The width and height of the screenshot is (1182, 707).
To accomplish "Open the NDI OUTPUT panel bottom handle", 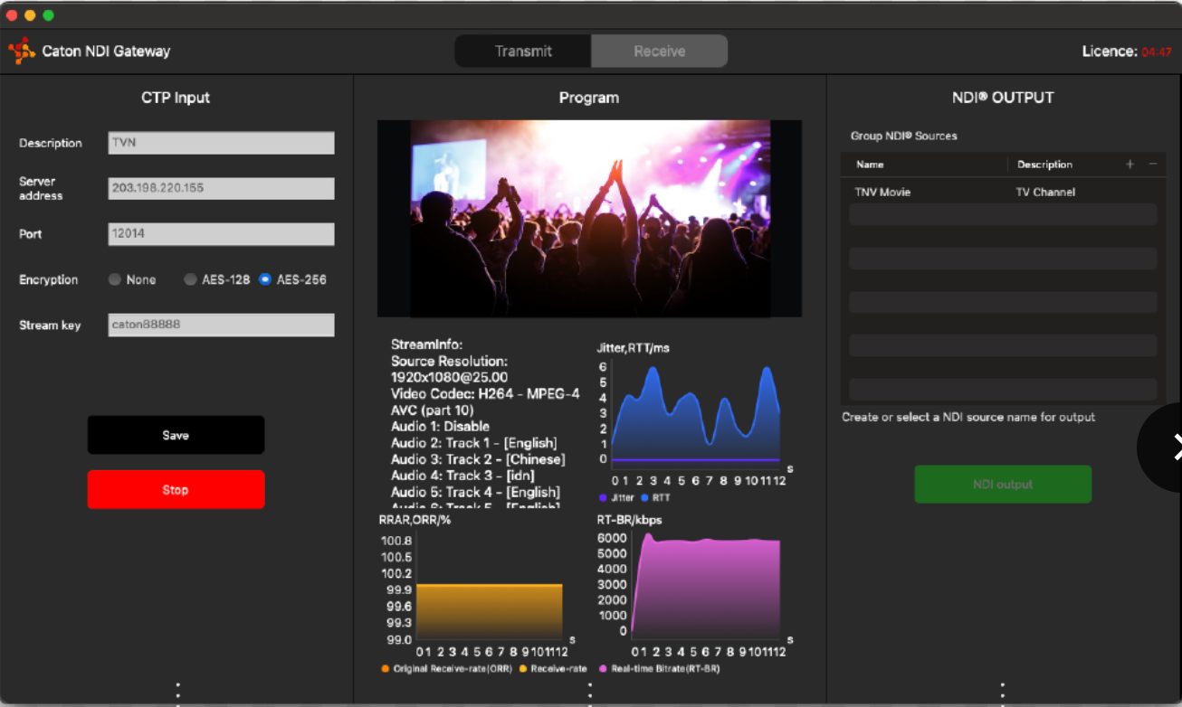I will tap(1003, 693).
